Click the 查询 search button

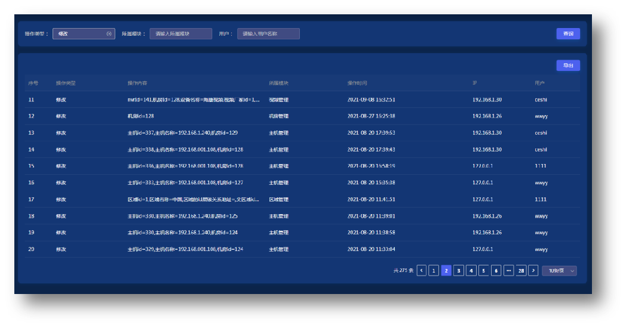coord(567,34)
